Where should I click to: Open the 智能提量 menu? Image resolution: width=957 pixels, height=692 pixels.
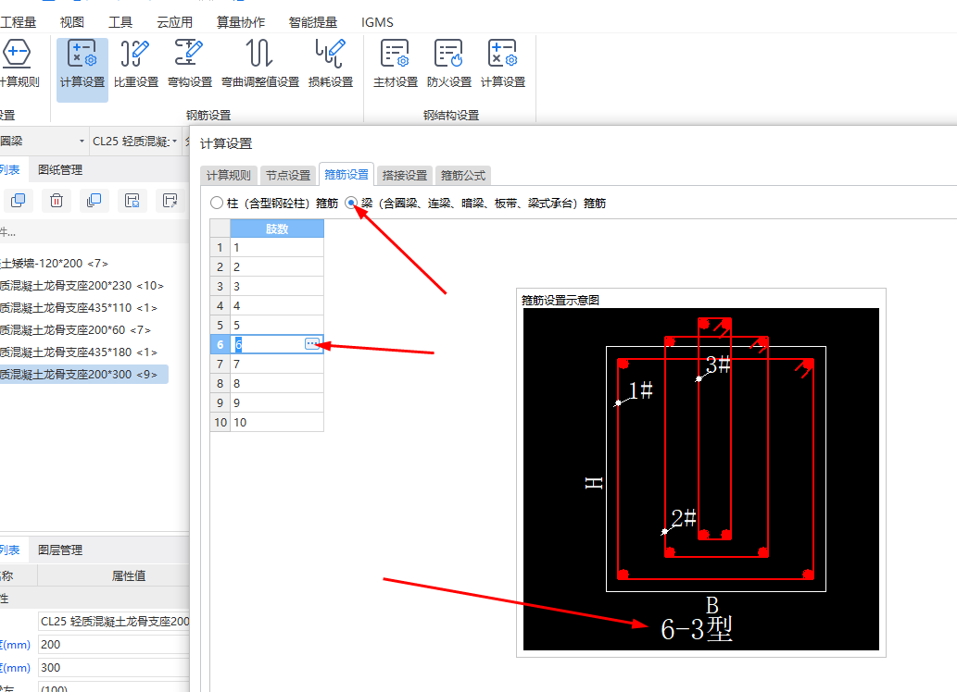tap(312, 22)
